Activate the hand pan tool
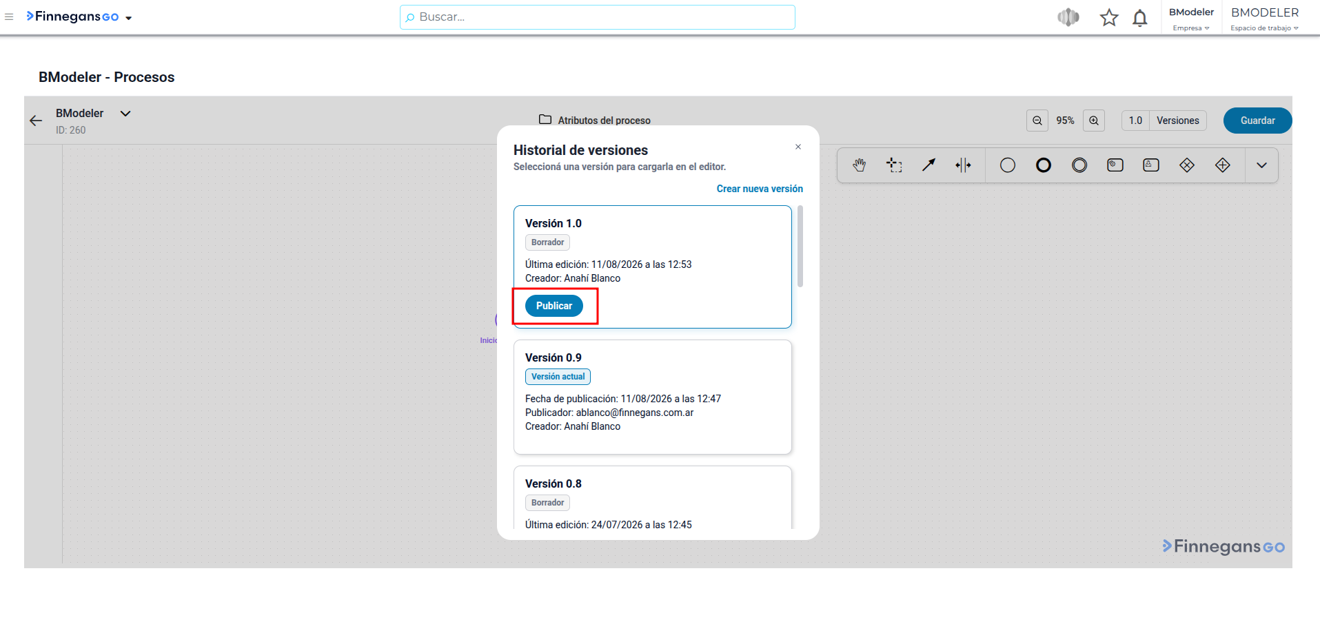Viewport: 1320px width, 624px height. click(x=859, y=165)
